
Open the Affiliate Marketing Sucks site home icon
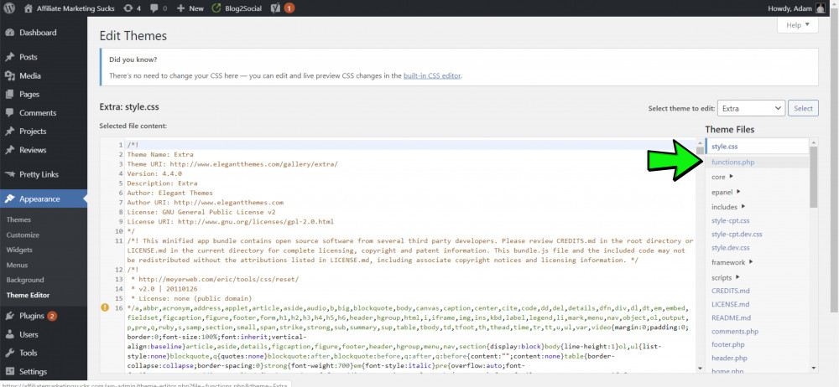pos(29,8)
